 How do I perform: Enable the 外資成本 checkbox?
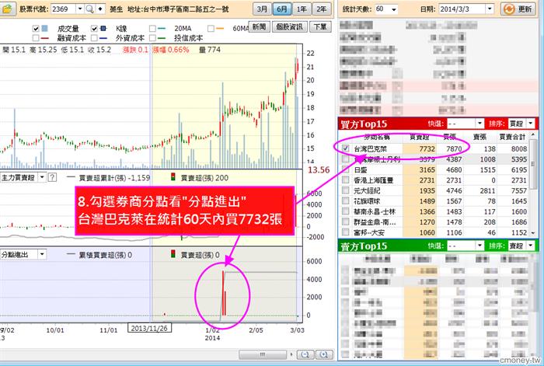(x=94, y=37)
